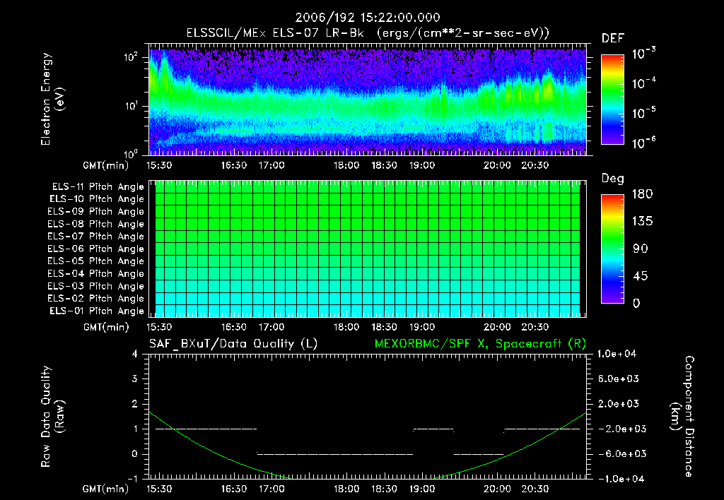
Task: Click the Electron Energy (eV) axis label
Action: point(52,99)
